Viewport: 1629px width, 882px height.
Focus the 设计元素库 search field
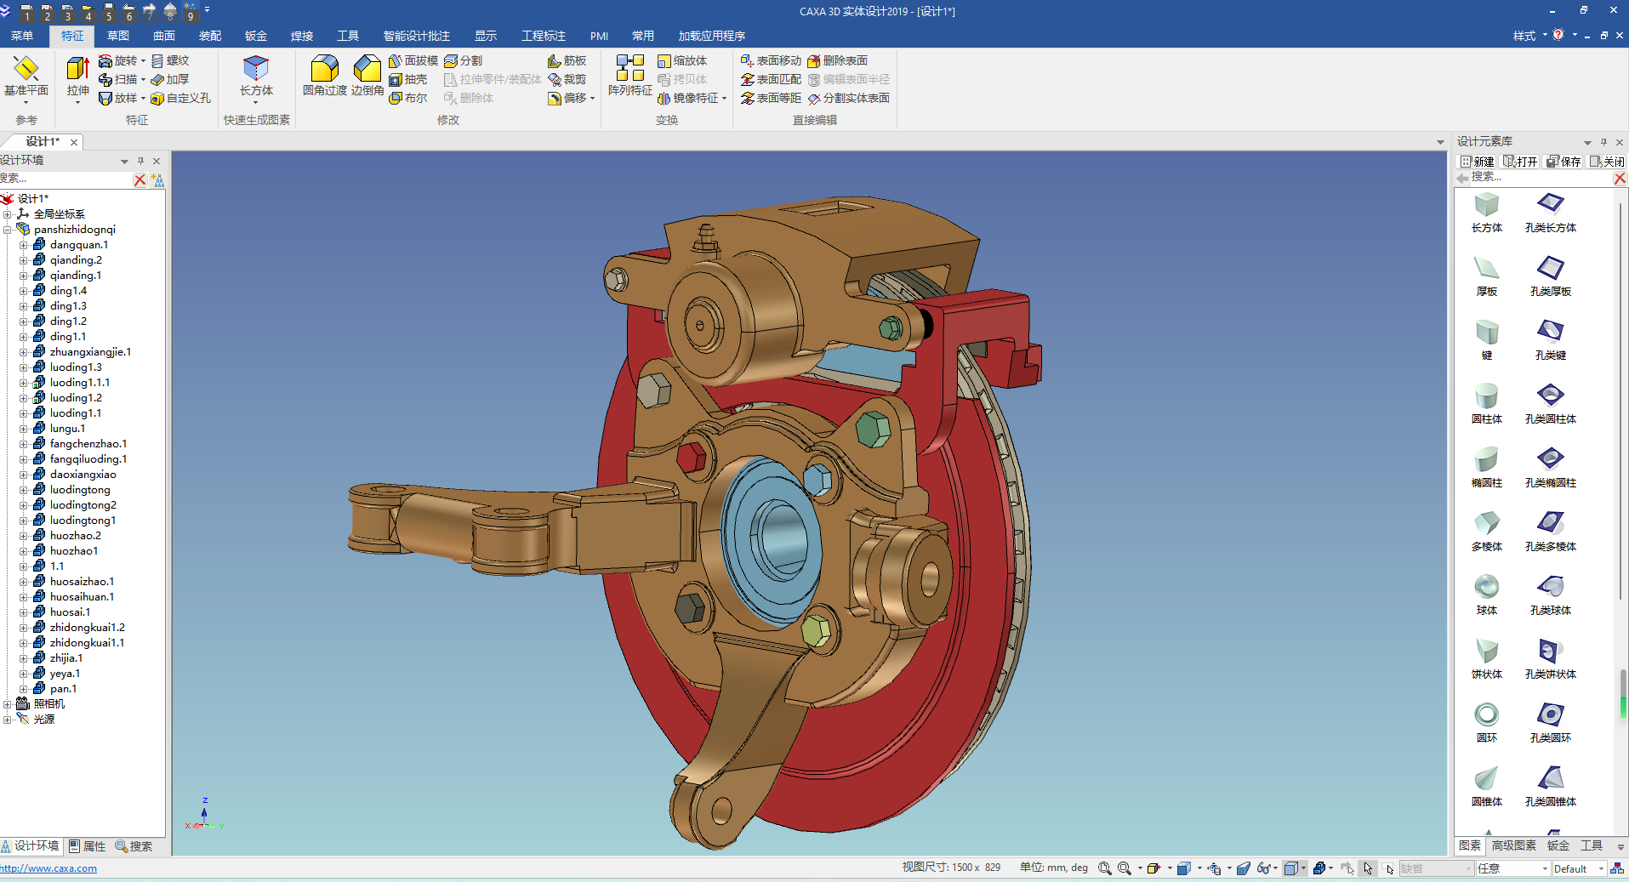pos(1541,178)
